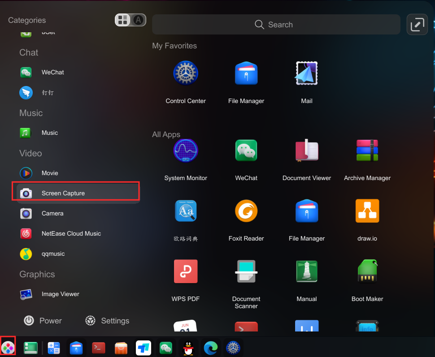
Task: Launch System Monitor from All Apps
Action: pos(186,151)
